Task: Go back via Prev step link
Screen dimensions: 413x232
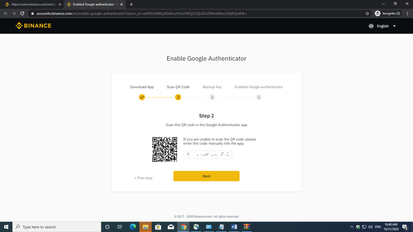Action: point(143,178)
